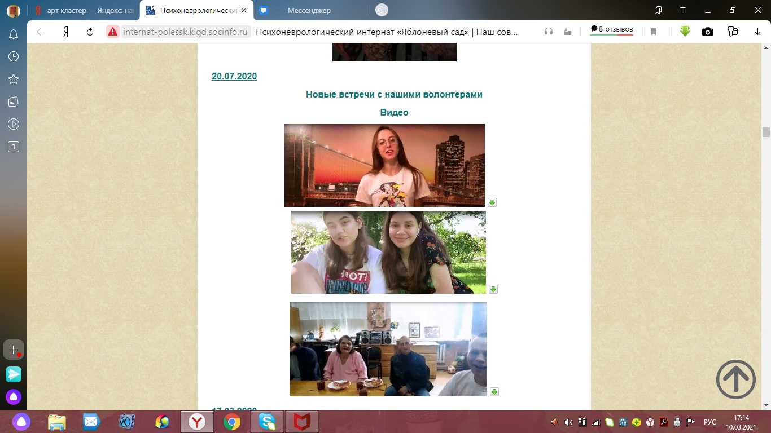Viewport: 771px width, 433px height.
Task: Open the Yandex Browser hamburger menu
Action: pyautogui.click(x=683, y=10)
